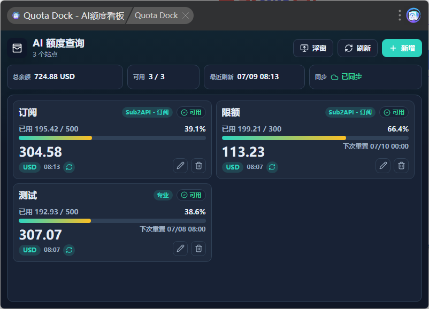
Task: Edit the 订阅 site card
Action: pyautogui.click(x=180, y=165)
